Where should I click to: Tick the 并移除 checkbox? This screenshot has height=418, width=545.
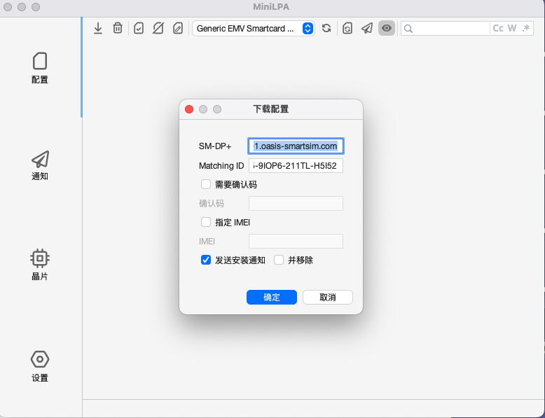pyautogui.click(x=279, y=260)
